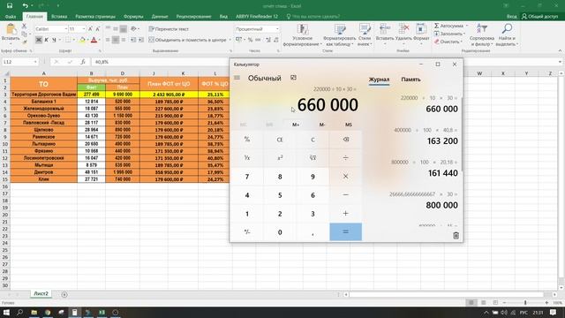
Task: Open Conditional Formatting (Условное форматирование)
Action: click(x=302, y=35)
